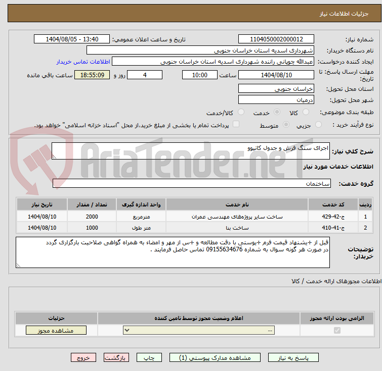This screenshot has width=382, height=371.
Task: Toggle Islamic treasury payment checkbox
Action: 236,124
